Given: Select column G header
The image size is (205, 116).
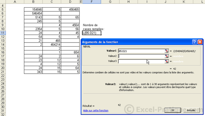Looking at the screenshot, I should tap(110, 2).
